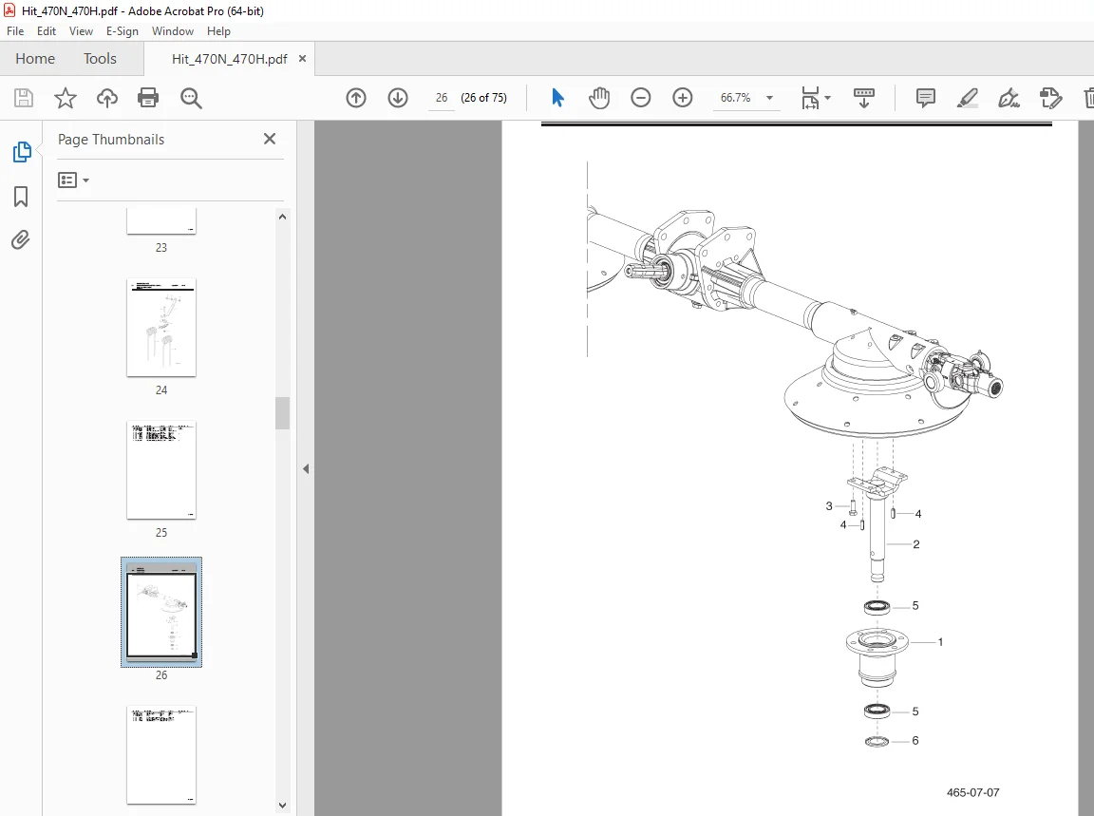This screenshot has height=816, width=1094.
Task: Click part label 3 on diagram
Action: [x=829, y=505]
